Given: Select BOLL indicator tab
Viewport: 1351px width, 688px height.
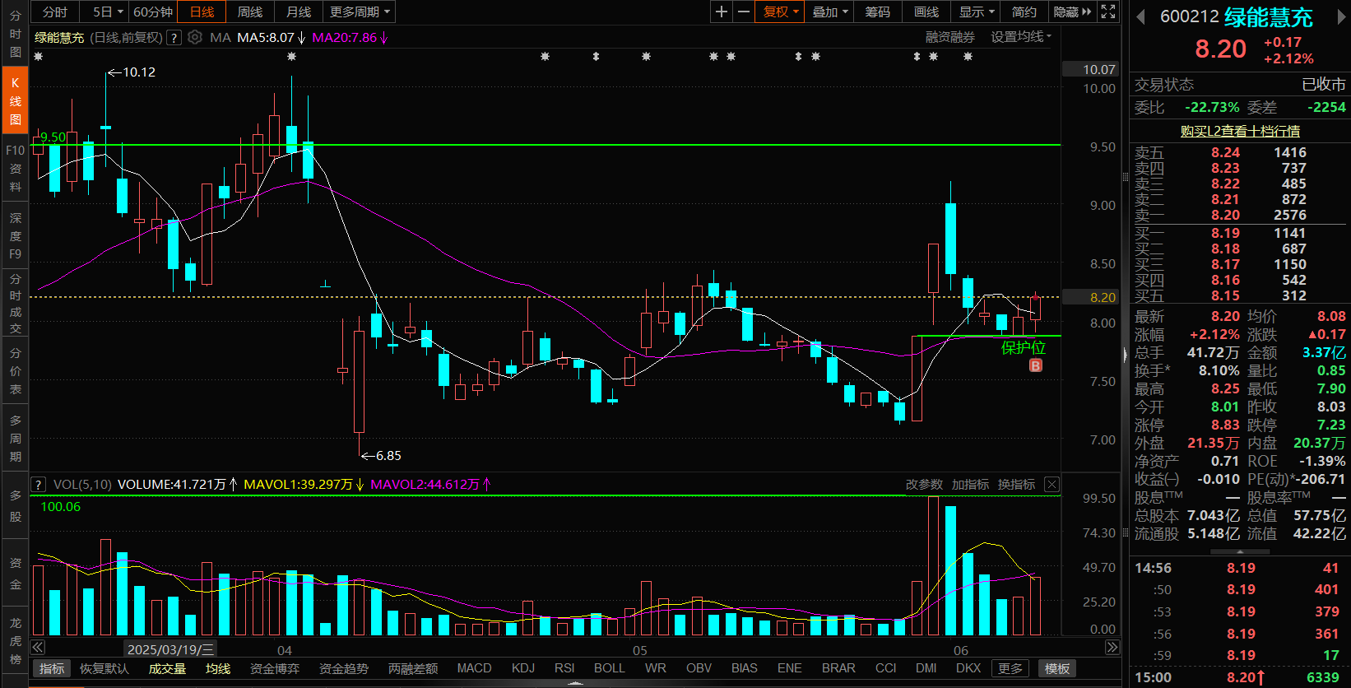Looking at the screenshot, I should tap(610, 668).
